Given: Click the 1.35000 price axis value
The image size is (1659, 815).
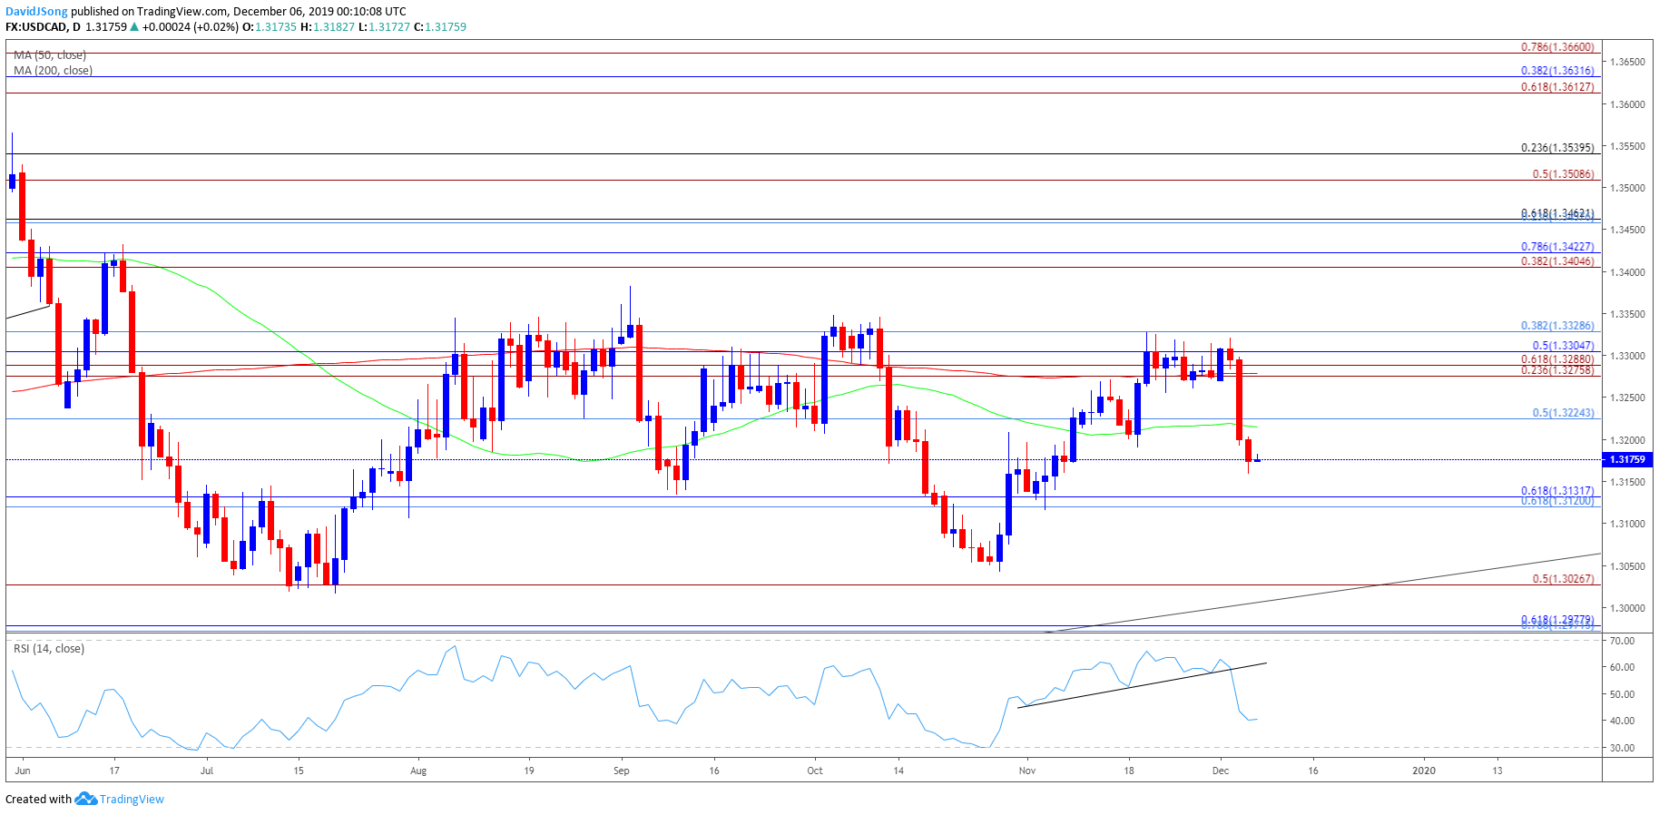Looking at the screenshot, I should click(x=1627, y=189).
